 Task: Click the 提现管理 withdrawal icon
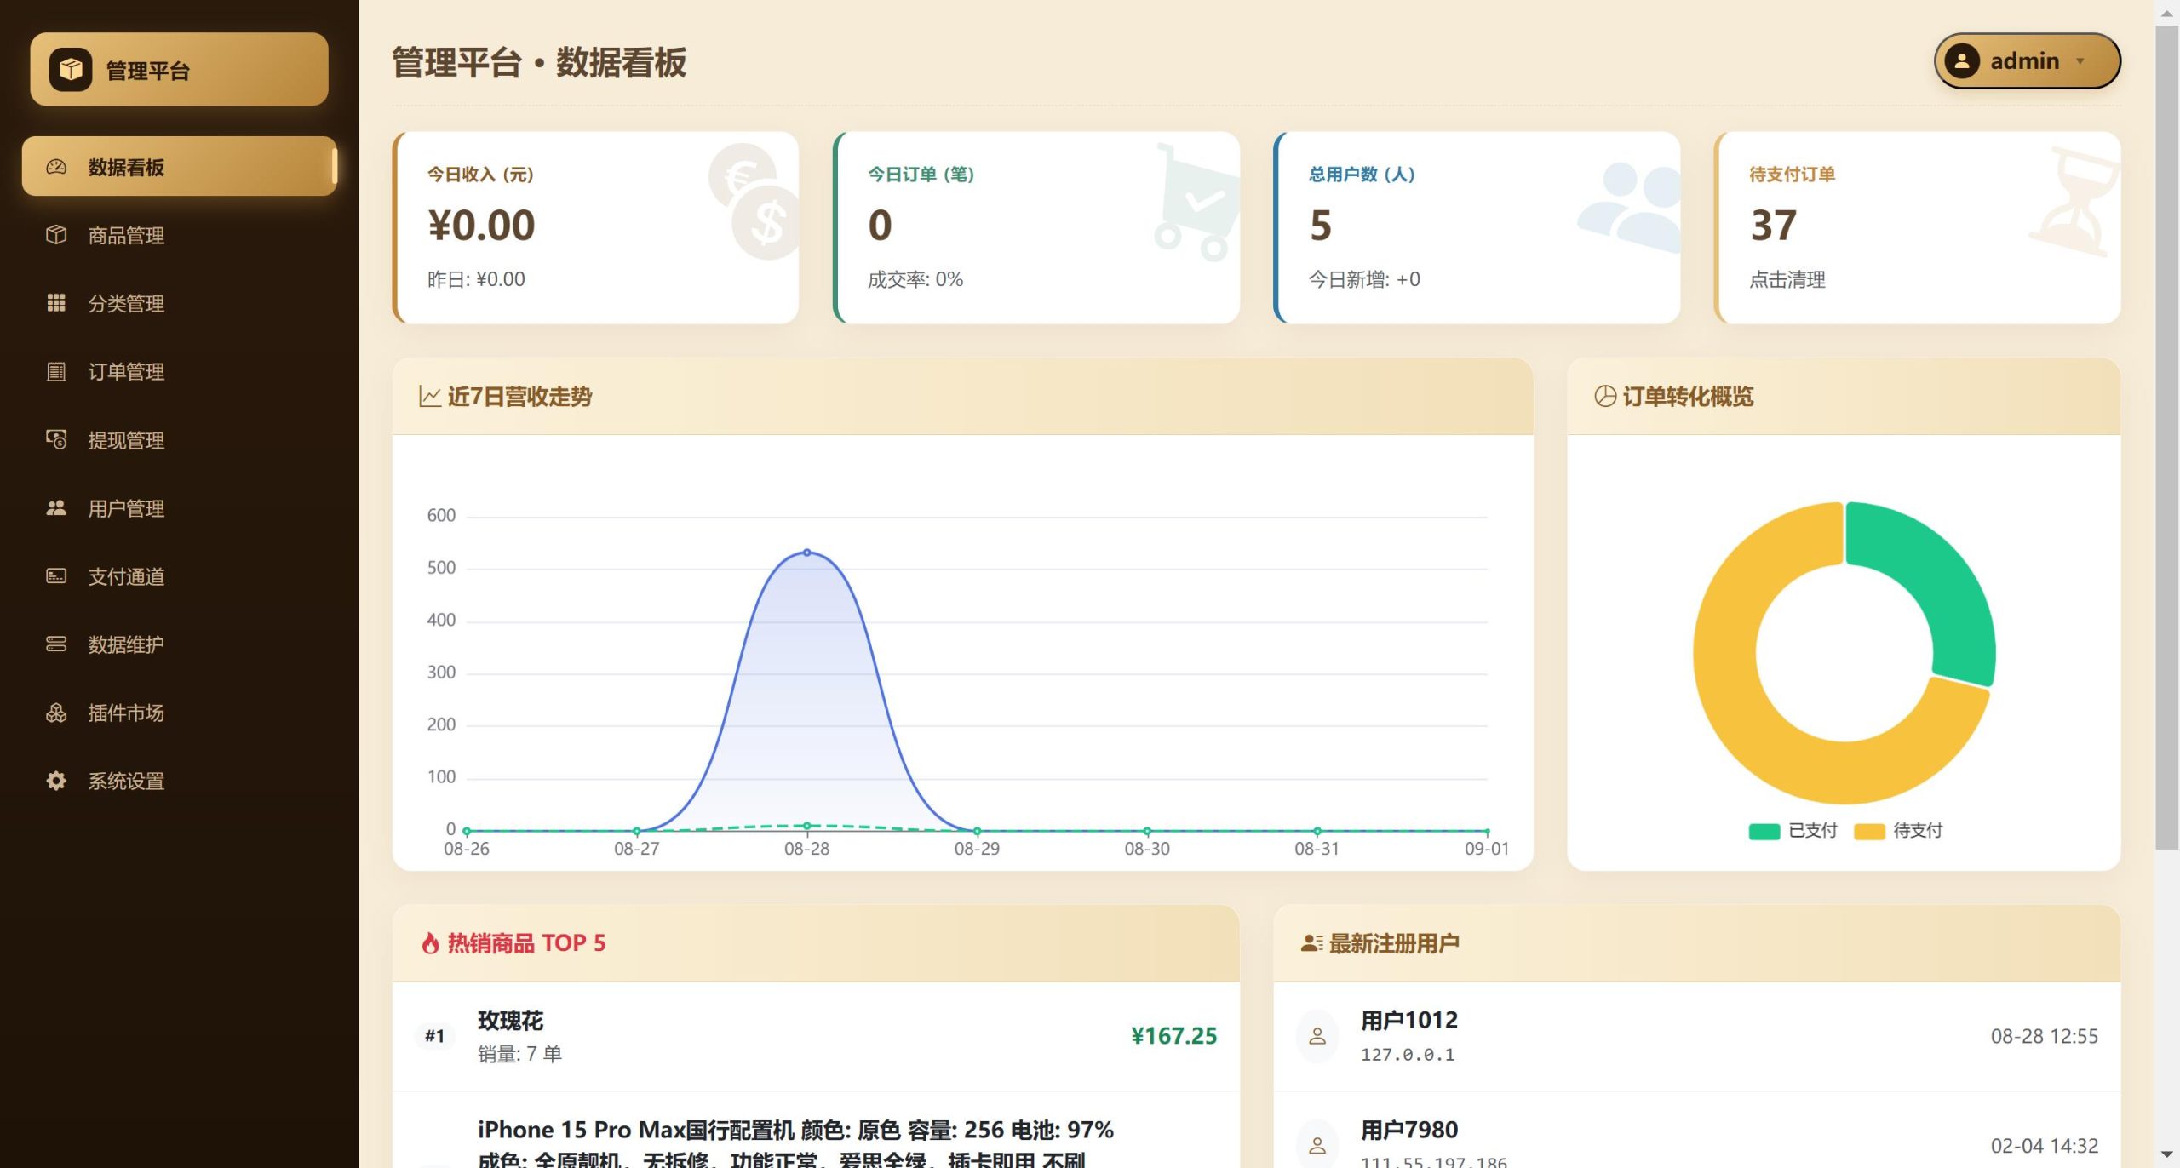click(x=56, y=439)
